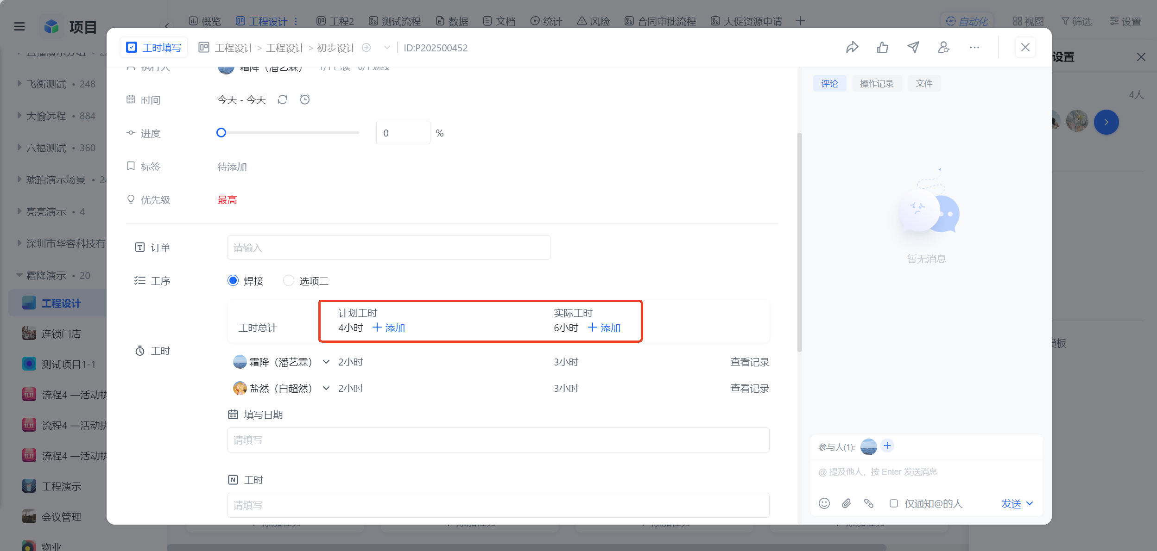The height and width of the screenshot is (551, 1157).
Task: Toggle the 工时填写 completion checkbox
Action: coord(132,47)
